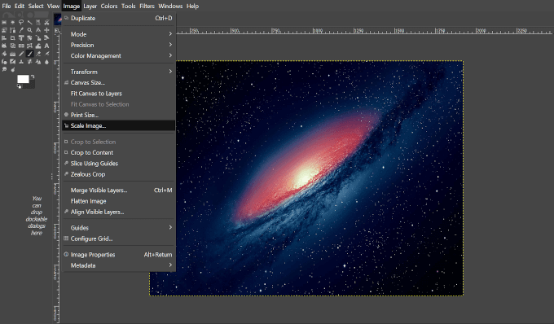The image size is (554, 324).
Task: Select the Color Picker eyedropper tool
Action: pyautogui.click(x=21, y=30)
